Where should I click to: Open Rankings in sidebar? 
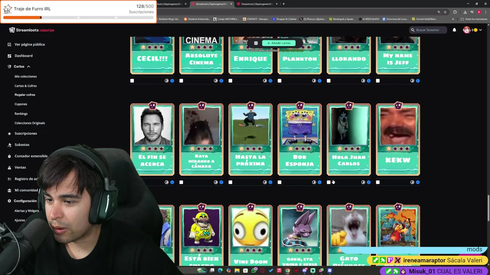pyautogui.click(x=21, y=114)
